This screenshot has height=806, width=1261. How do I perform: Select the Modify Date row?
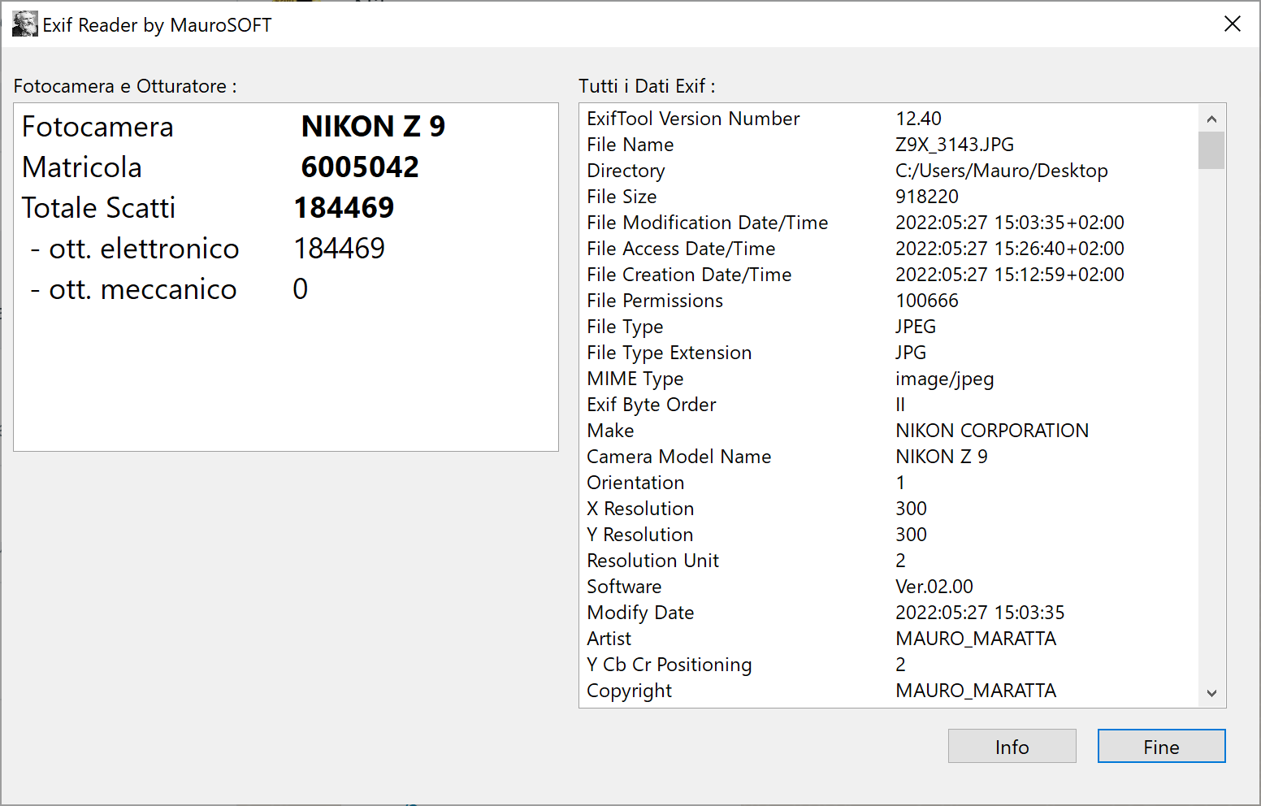pos(889,613)
